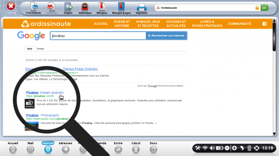This screenshot has width=279, height=156.
Task: Go back with Précédente arrow
Action: point(33,8)
